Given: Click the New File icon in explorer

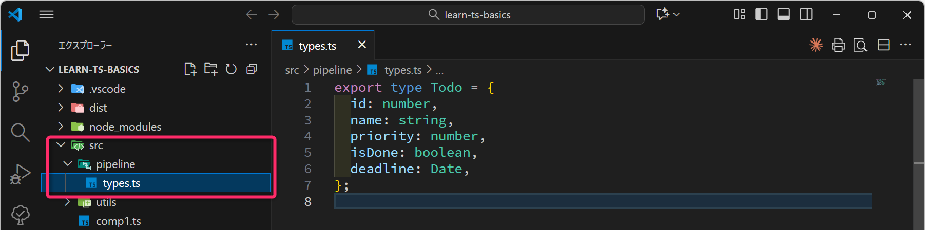Looking at the screenshot, I should 190,69.
